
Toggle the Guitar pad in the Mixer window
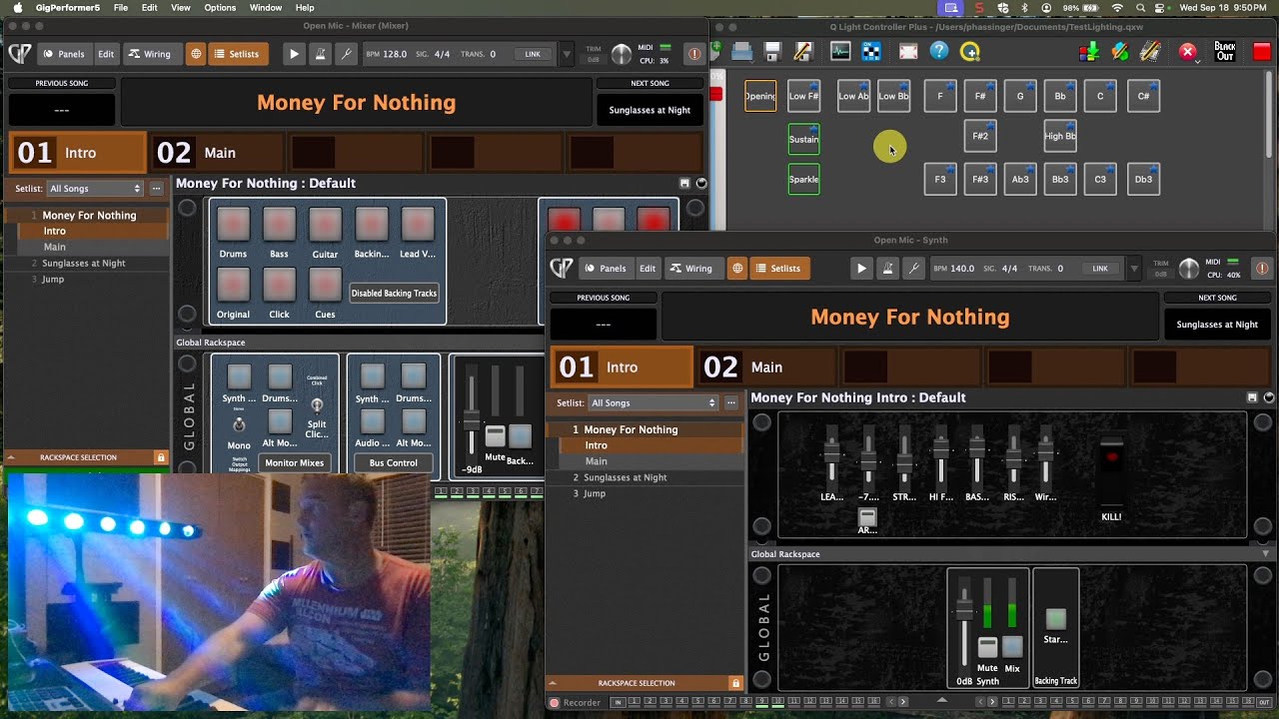coord(325,224)
